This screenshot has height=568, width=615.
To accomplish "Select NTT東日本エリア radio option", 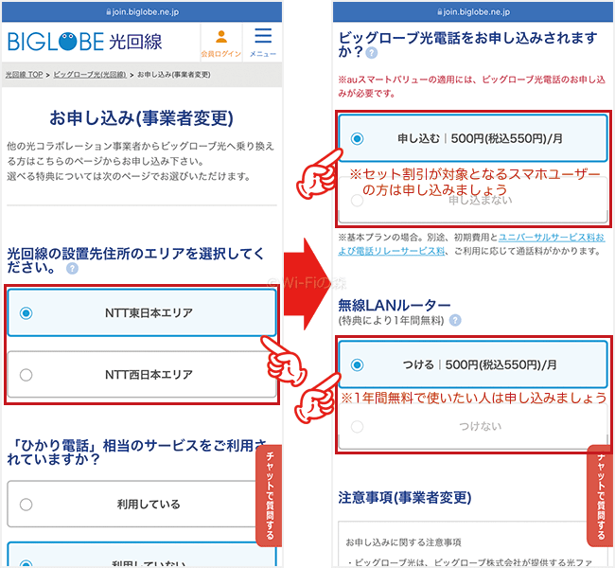I will pos(142,312).
